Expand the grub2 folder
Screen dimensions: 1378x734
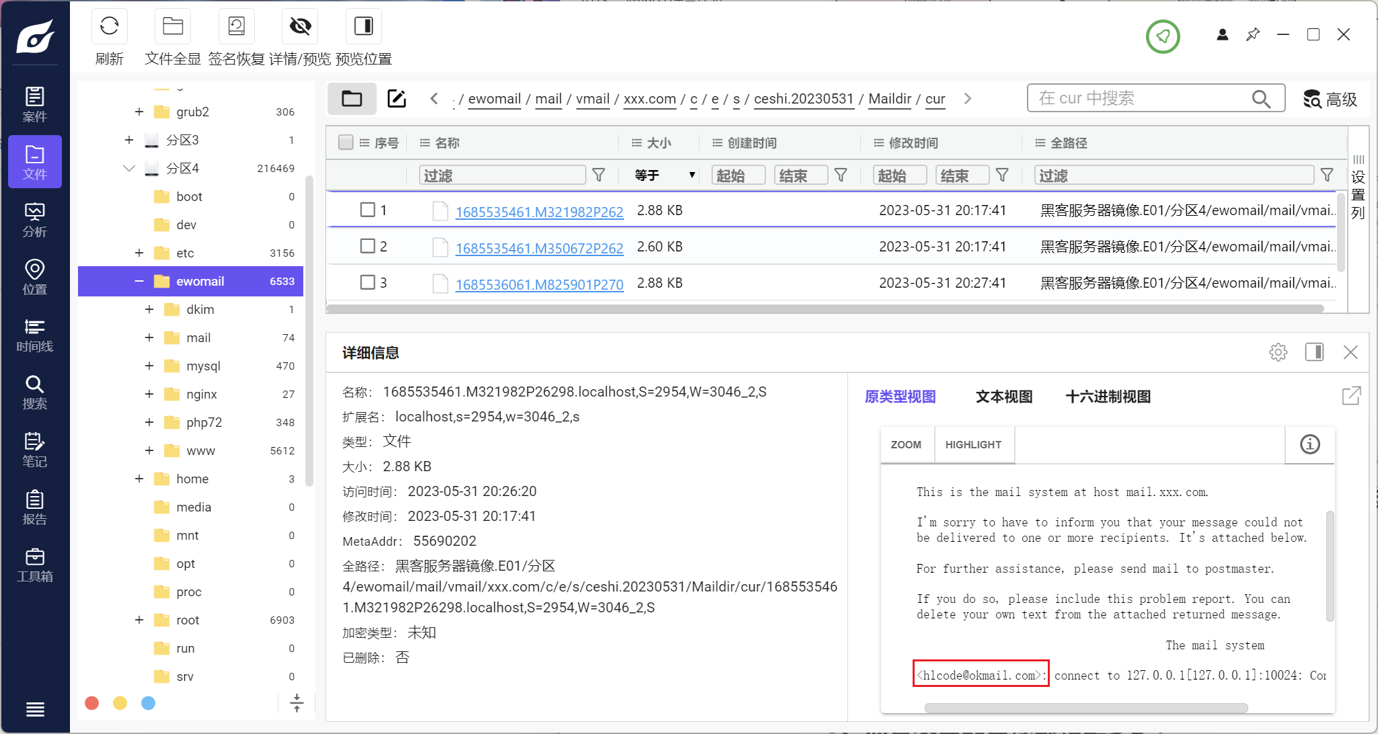pos(139,112)
